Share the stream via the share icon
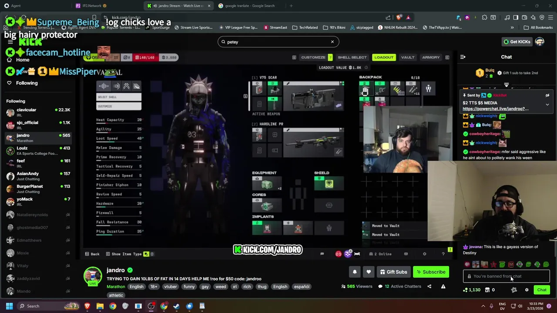Image resolution: width=557 pixels, height=313 pixels. (429, 286)
